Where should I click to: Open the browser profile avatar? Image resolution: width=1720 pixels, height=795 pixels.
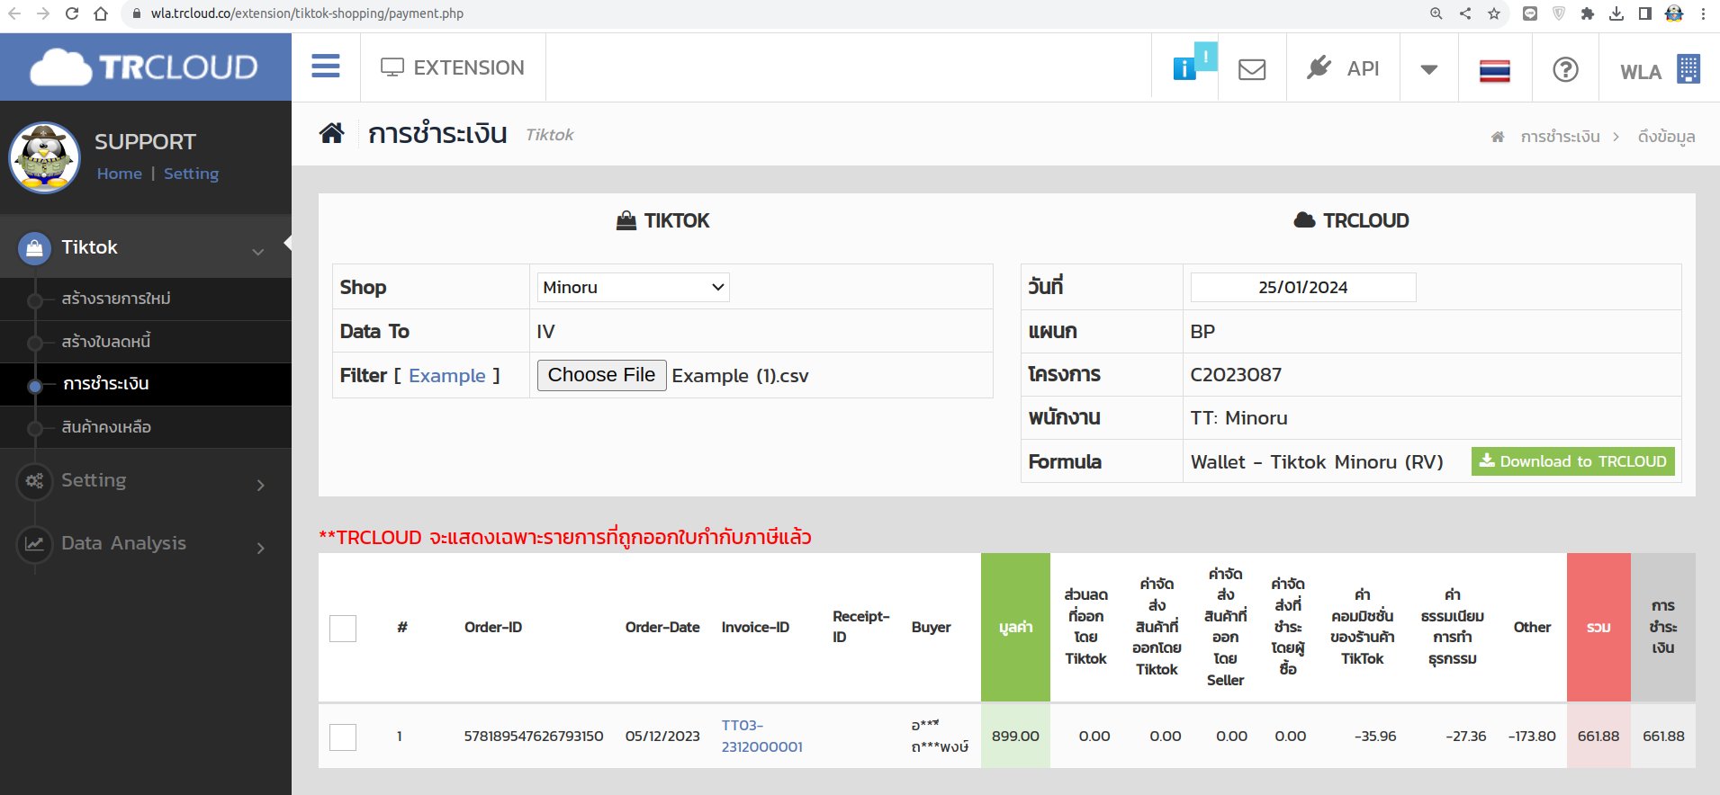[x=1674, y=13]
